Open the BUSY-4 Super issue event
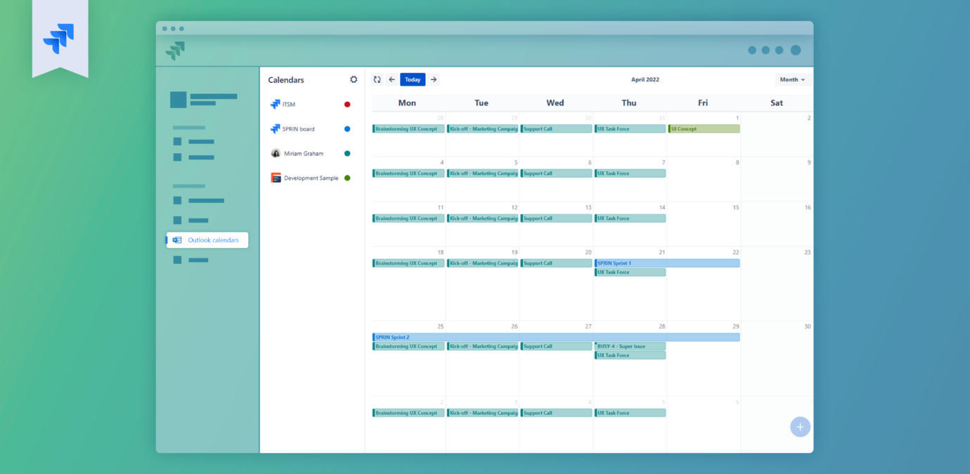This screenshot has width=970, height=474. point(630,346)
